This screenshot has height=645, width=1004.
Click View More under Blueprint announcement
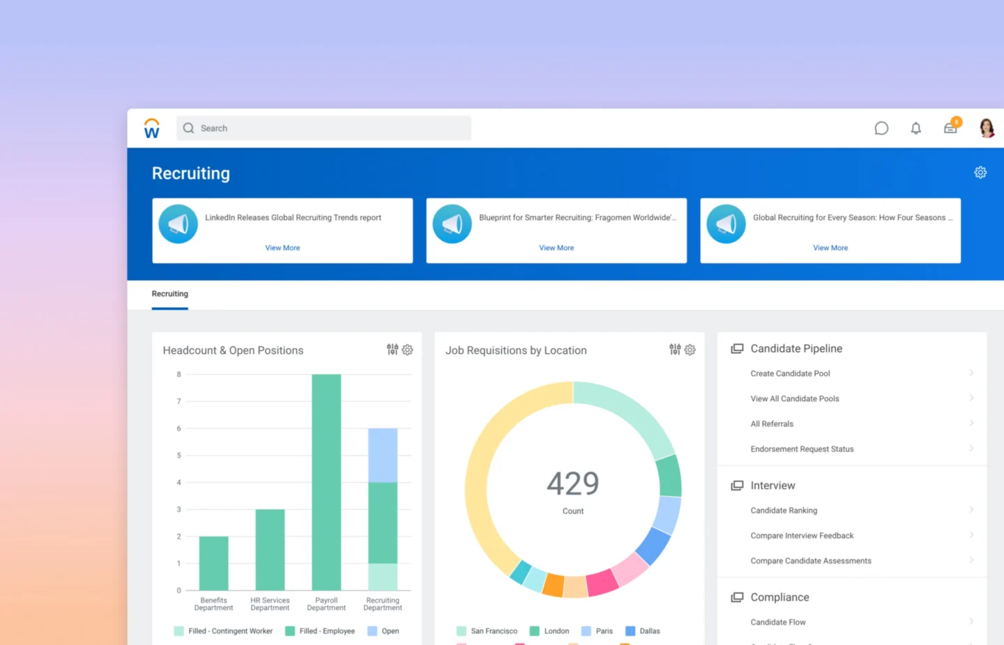(556, 248)
